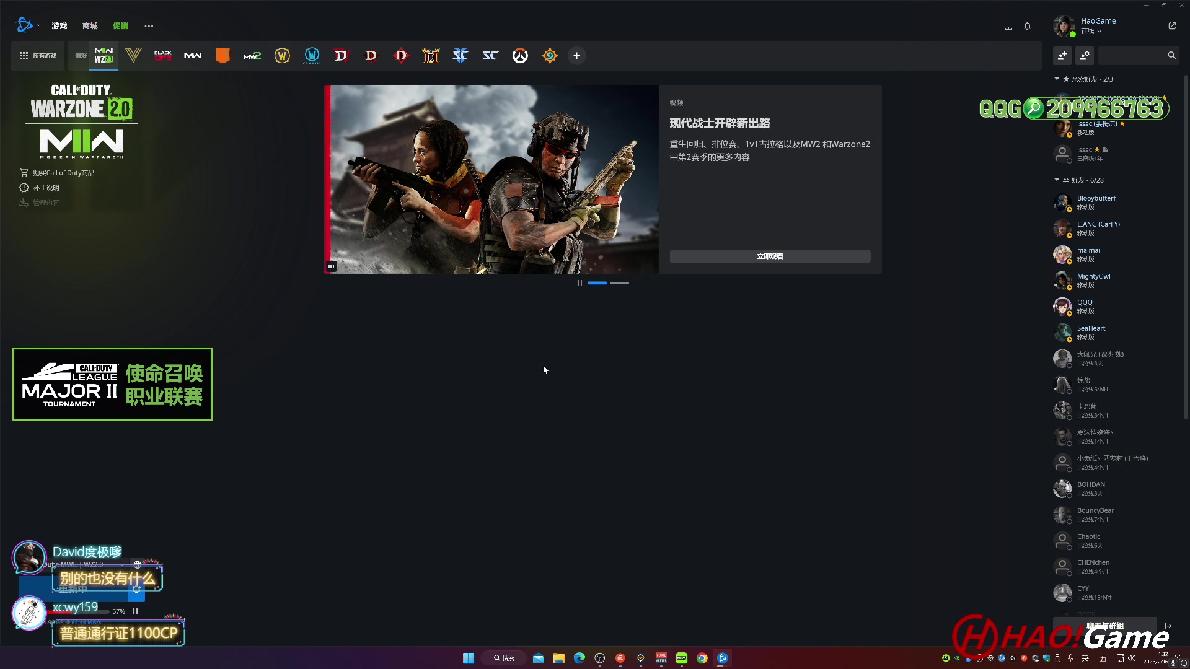Open the Windows Start menu

pyautogui.click(x=469, y=658)
